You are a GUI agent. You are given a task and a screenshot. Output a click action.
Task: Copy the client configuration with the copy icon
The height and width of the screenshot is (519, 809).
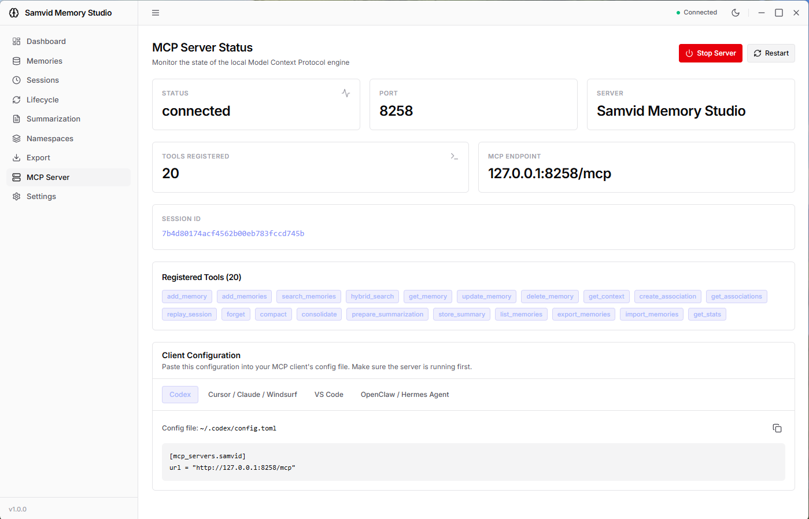click(x=777, y=428)
